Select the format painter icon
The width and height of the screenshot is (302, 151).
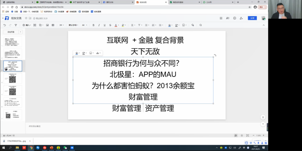click(x=16, y=25)
